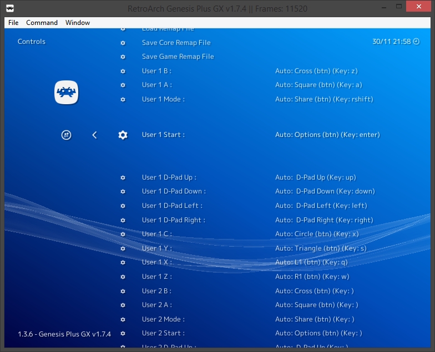The width and height of the screenshot is (435, 352).
Task: Click value Auto: D-Pad Down (Key: down)
Action: (x=325, y=191)
